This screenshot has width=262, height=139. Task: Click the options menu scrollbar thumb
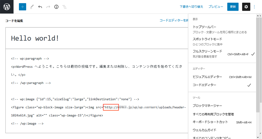258,65
